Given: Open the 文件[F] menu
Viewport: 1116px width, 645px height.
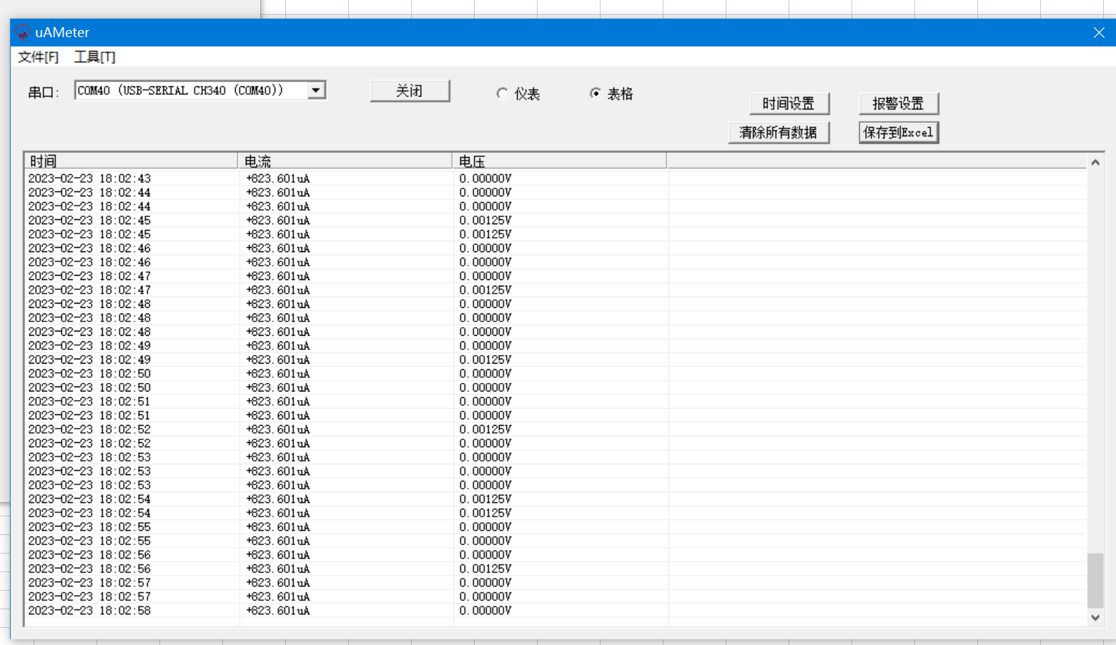Looking at the screenshot, I should click(38, 57).
